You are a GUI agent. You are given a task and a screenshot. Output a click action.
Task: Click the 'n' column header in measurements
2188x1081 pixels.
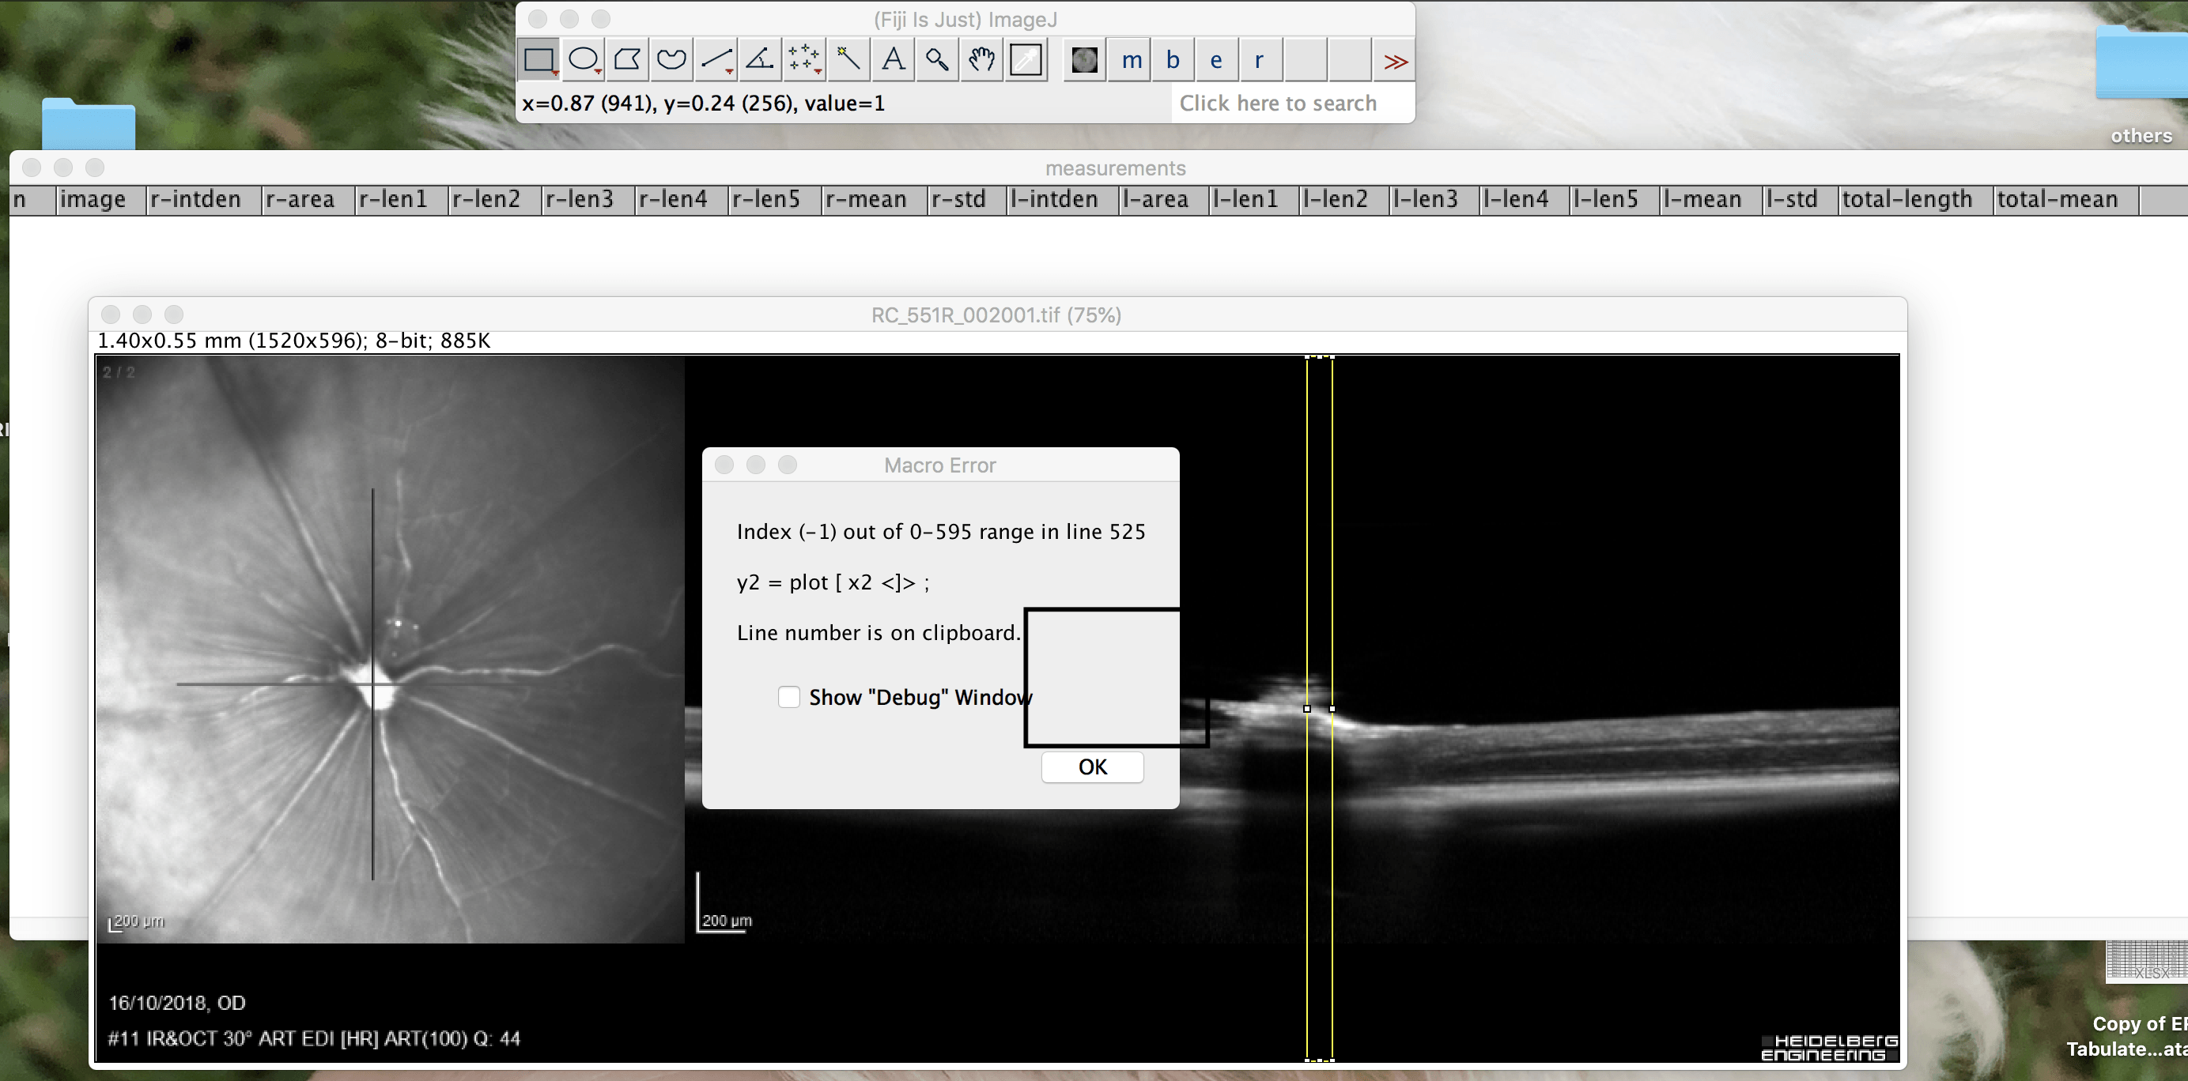click(32, 199)
